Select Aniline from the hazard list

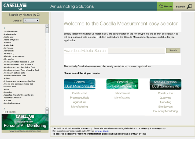tap(6, 78)
